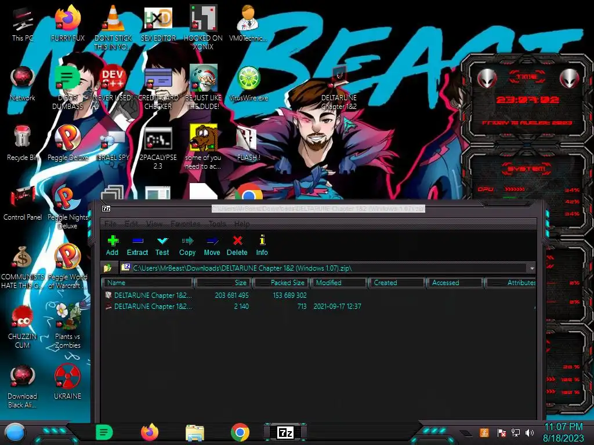Click the File Explorer taskbar icon
This screenshot has width=594, height=445.
195,433
